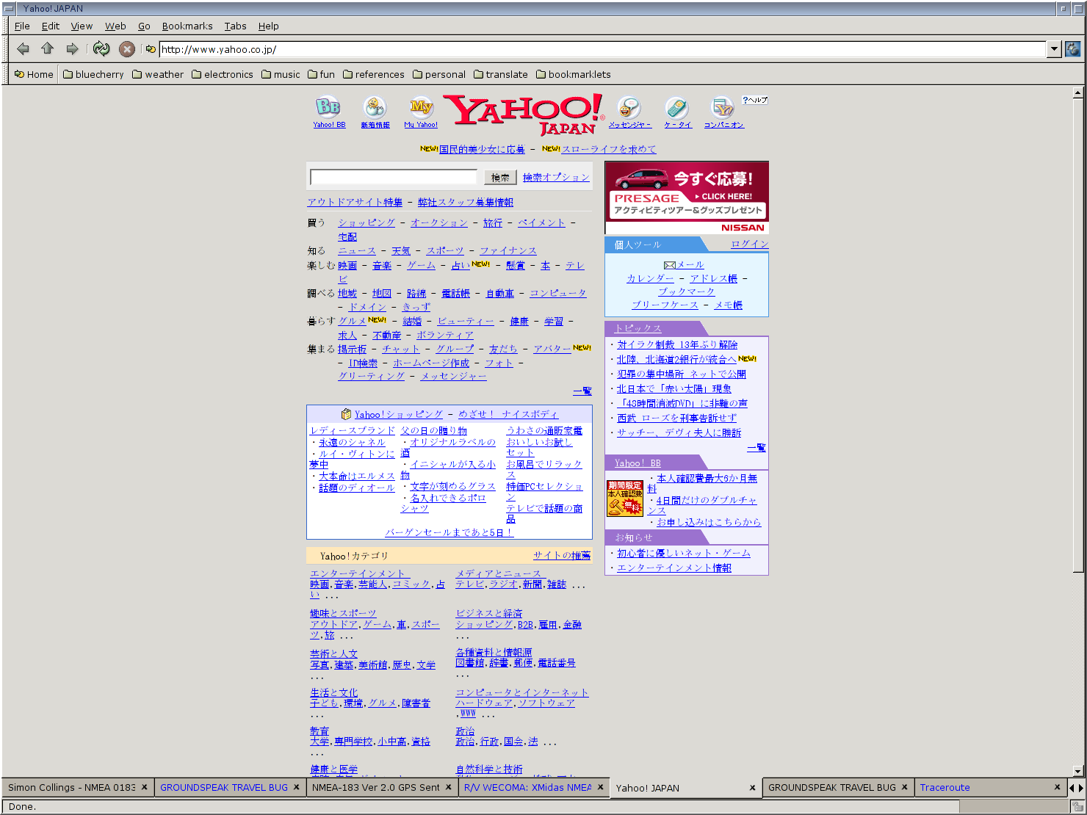Open the music bookmark folder

click(281, 74)
